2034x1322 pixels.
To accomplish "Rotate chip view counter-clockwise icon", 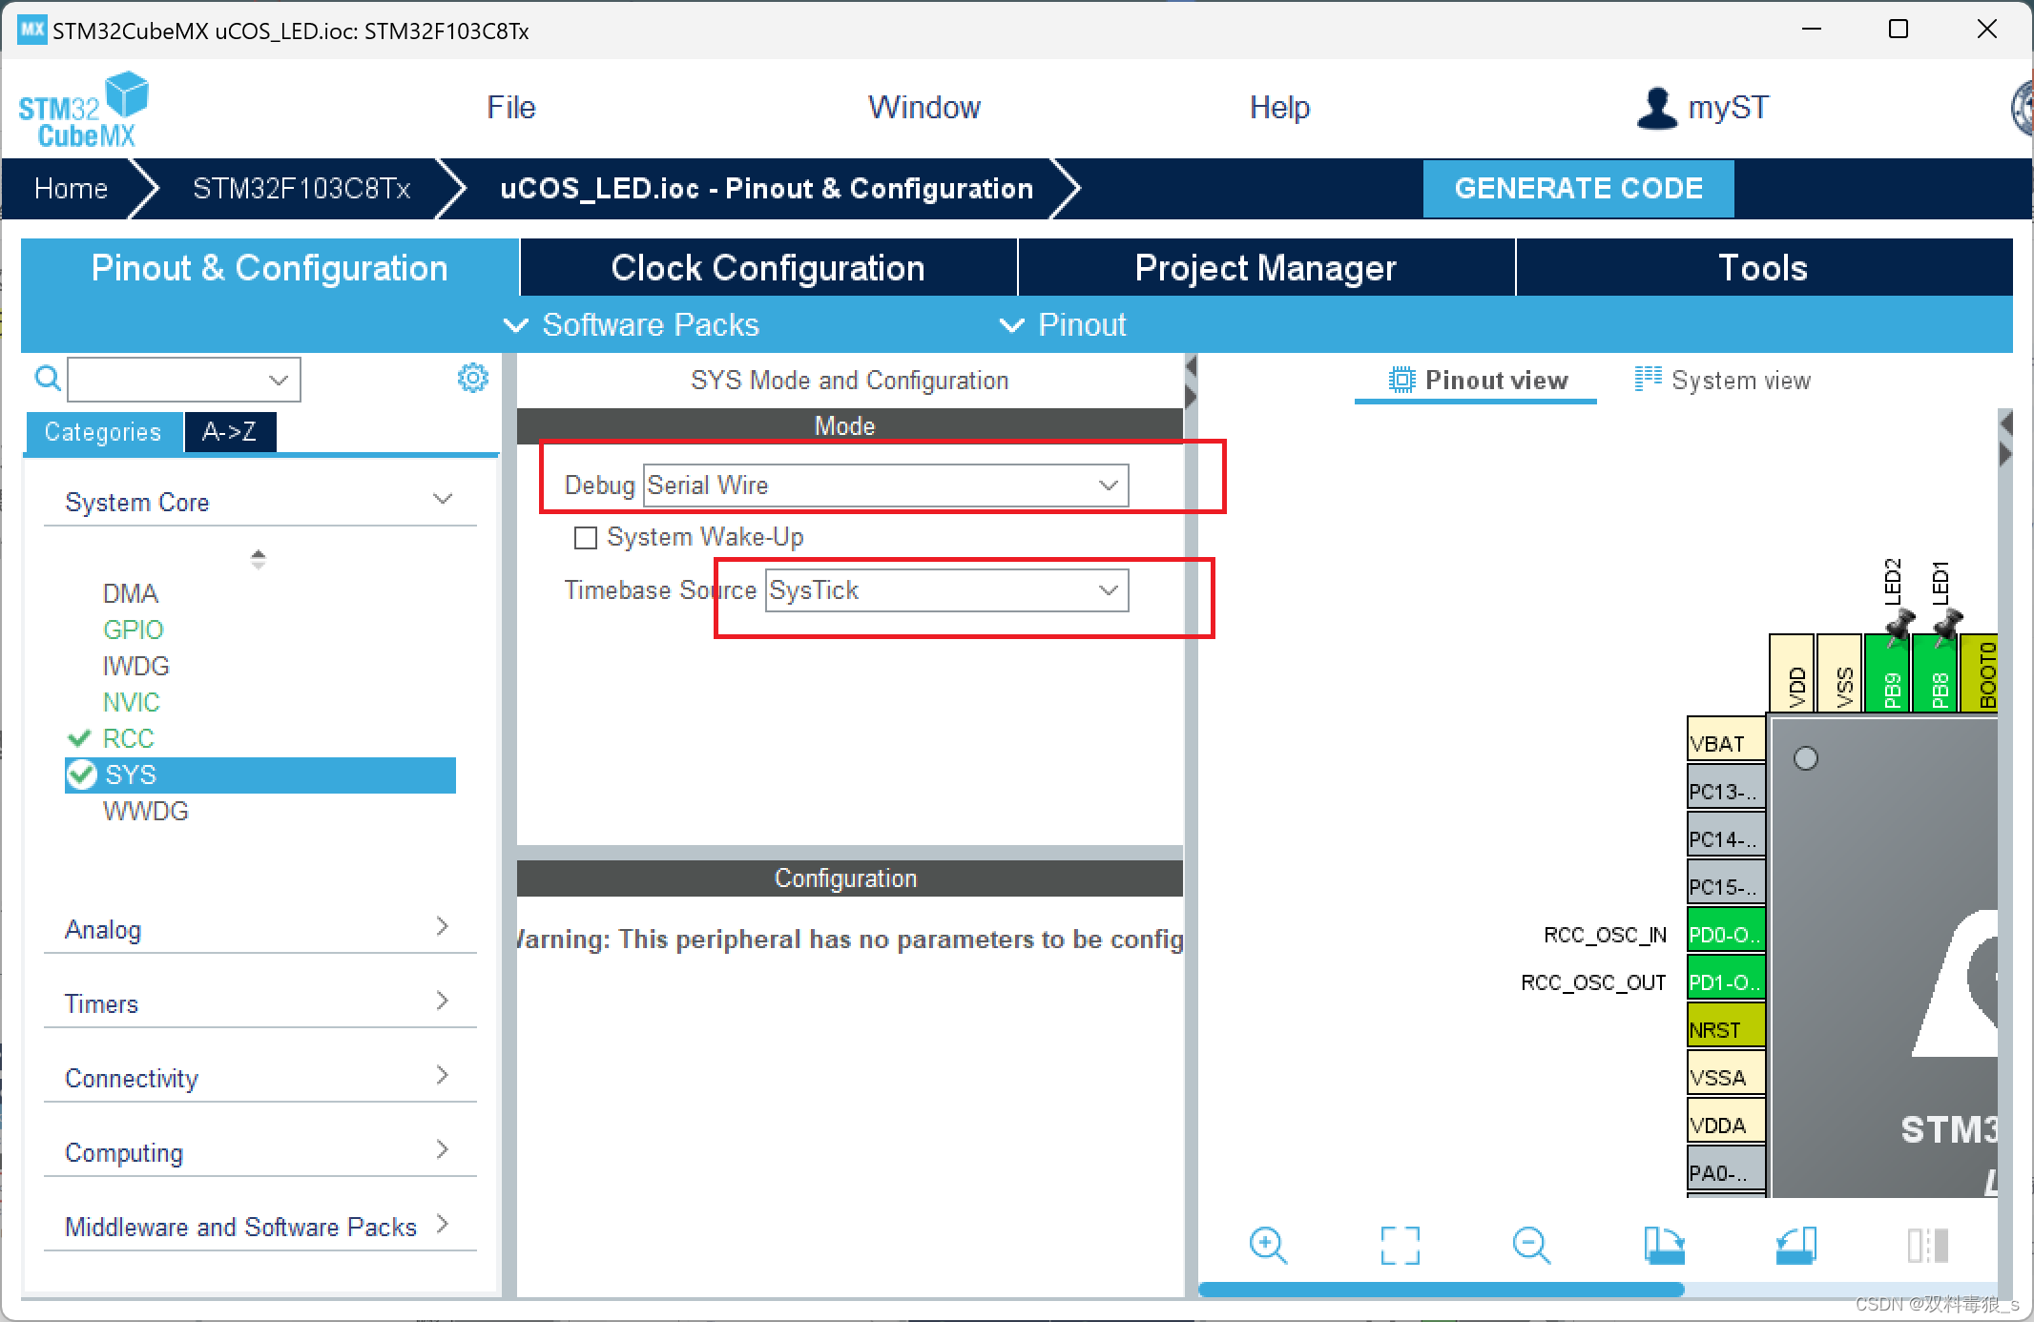I will click(1795, 1245).
